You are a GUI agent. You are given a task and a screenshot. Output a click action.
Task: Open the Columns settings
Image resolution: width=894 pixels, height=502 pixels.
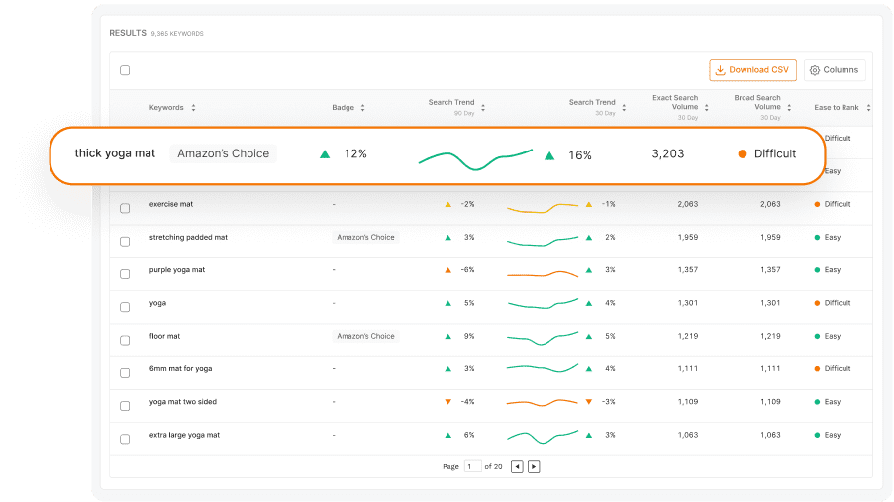834,70
